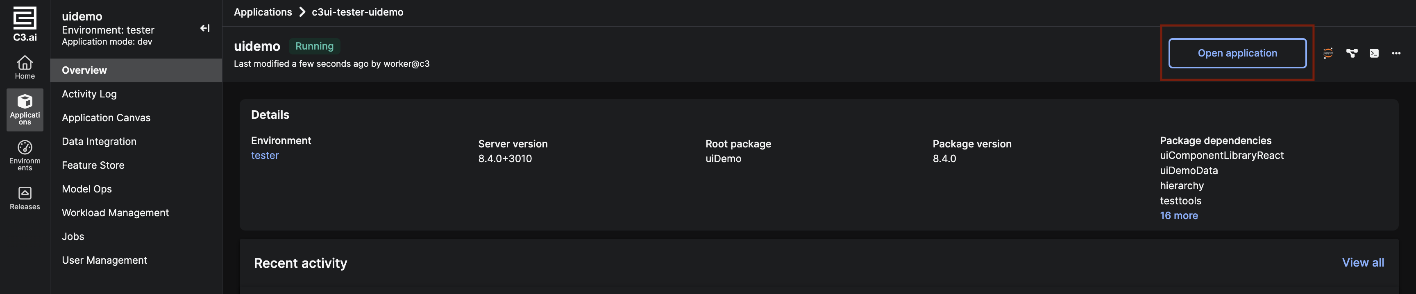Follow the tester environment link
The height and width of the screenshot is (294, 1416).
(265, 156)
